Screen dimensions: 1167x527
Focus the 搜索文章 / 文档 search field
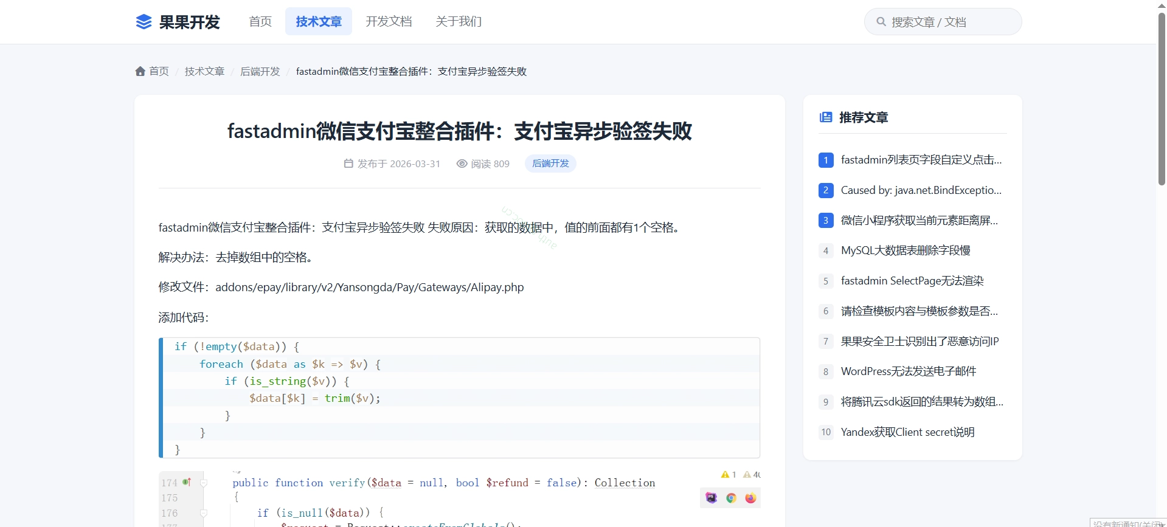[943, 22]
